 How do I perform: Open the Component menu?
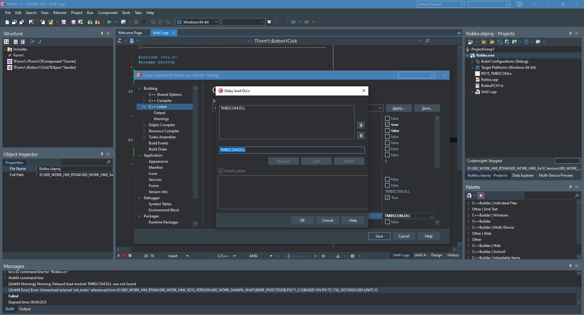(108, 13)
